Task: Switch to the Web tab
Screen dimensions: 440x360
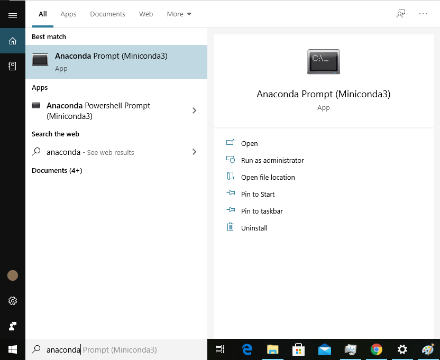Action: [146, 14]
